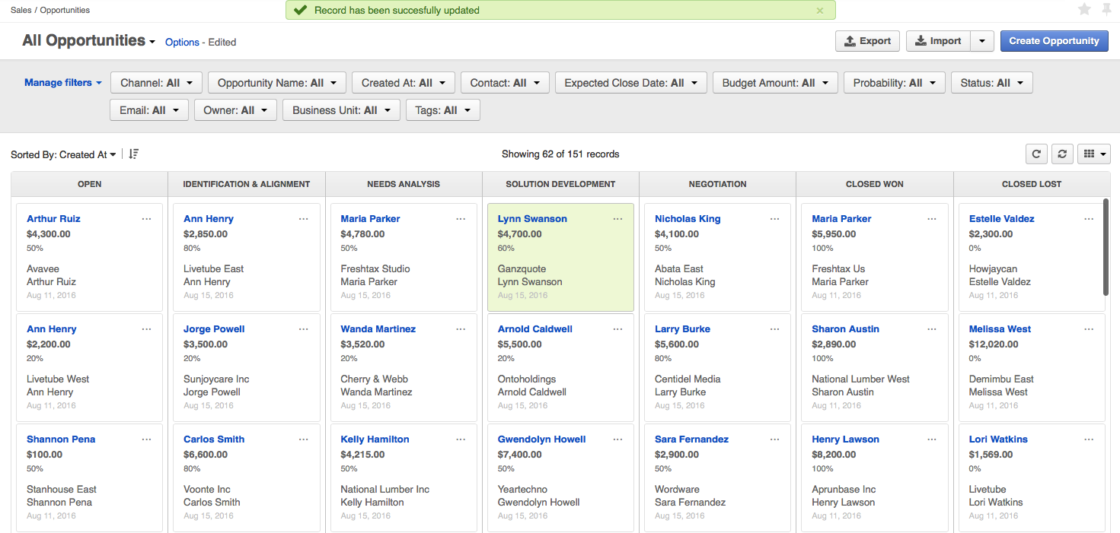Open the Import split-button arrow
1120x533 pixels.
point(982,41)
